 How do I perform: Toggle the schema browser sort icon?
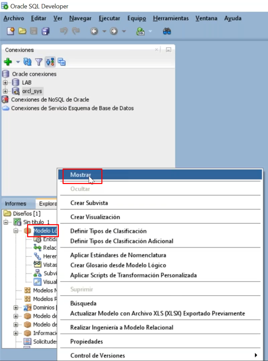50,62
